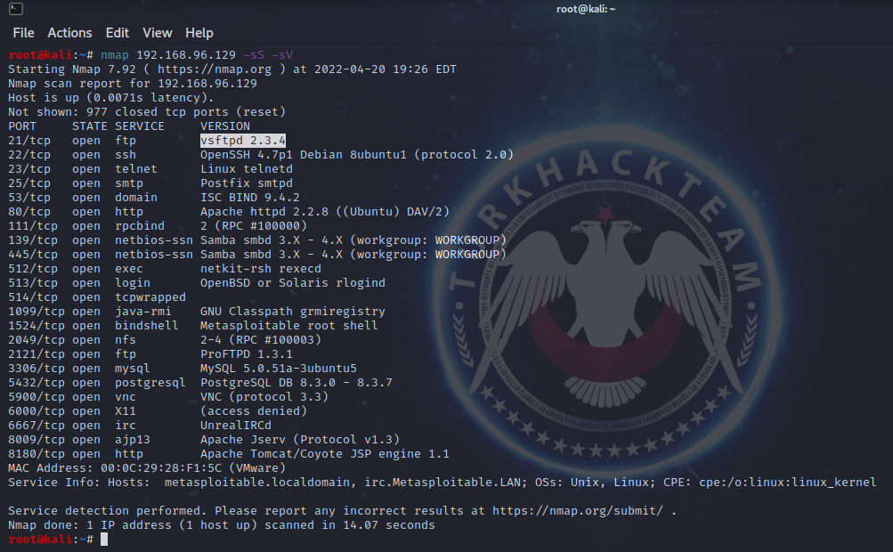
Task: Click UnrealIRCd version text
Action: [236, 426]
